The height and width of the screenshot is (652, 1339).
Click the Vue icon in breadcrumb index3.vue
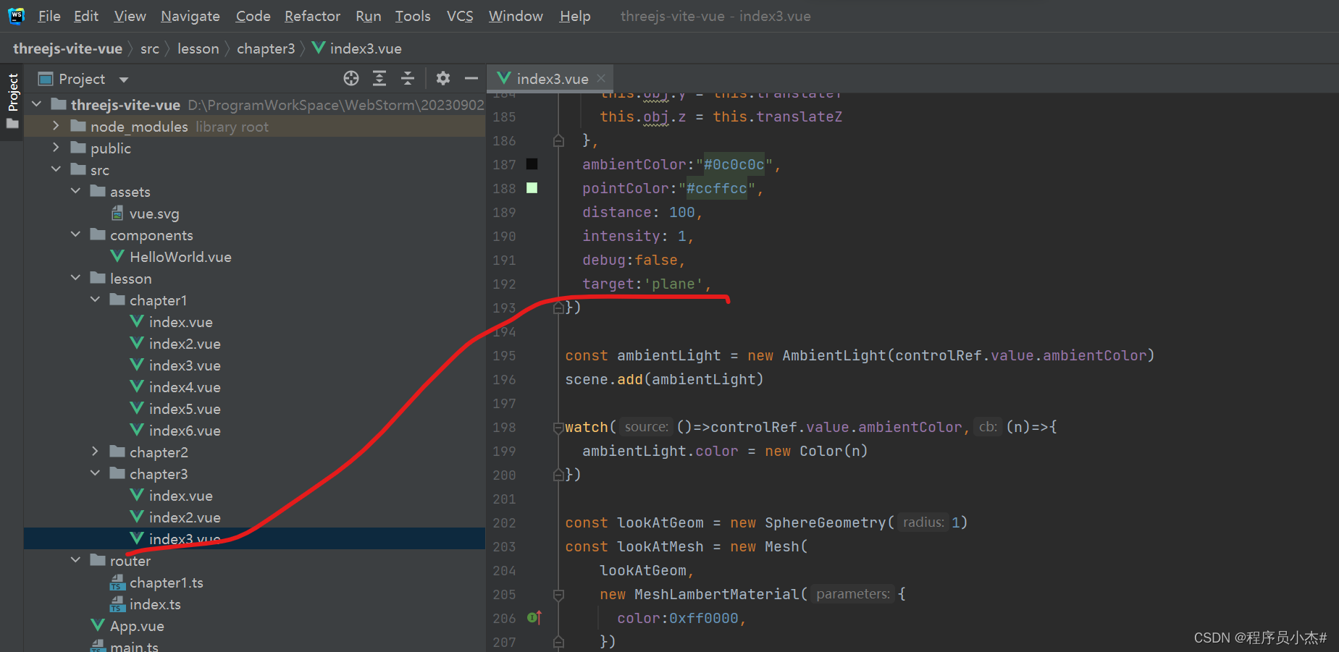(319, 48)
